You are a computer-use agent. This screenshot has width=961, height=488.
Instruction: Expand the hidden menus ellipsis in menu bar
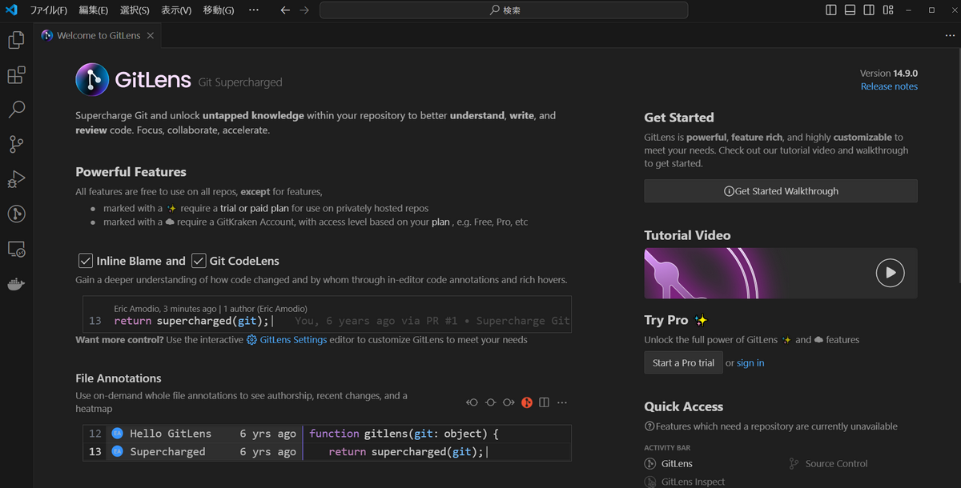(254, 10)
